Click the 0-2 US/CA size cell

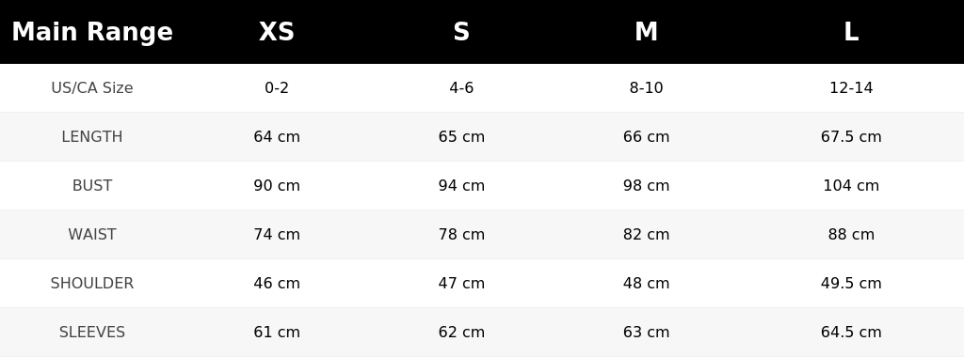[x=277, y=87]
